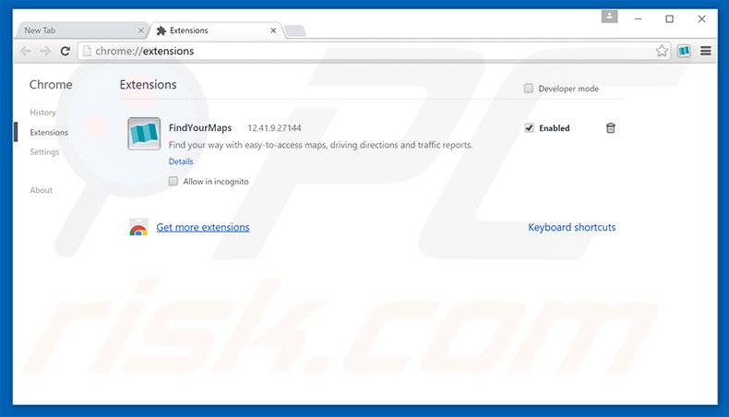Open the Chrome hamburger menu
Viewport: 729px width, 417px height.
705,51
